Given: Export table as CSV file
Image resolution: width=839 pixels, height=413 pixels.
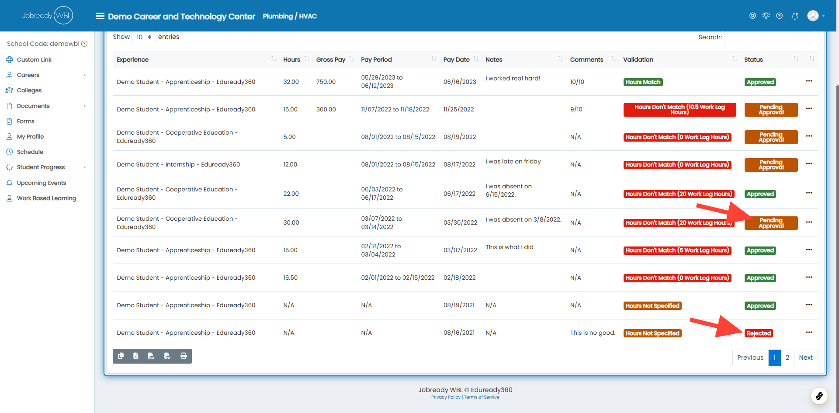Looking at the screenshot, I should [x=151, y=356].
